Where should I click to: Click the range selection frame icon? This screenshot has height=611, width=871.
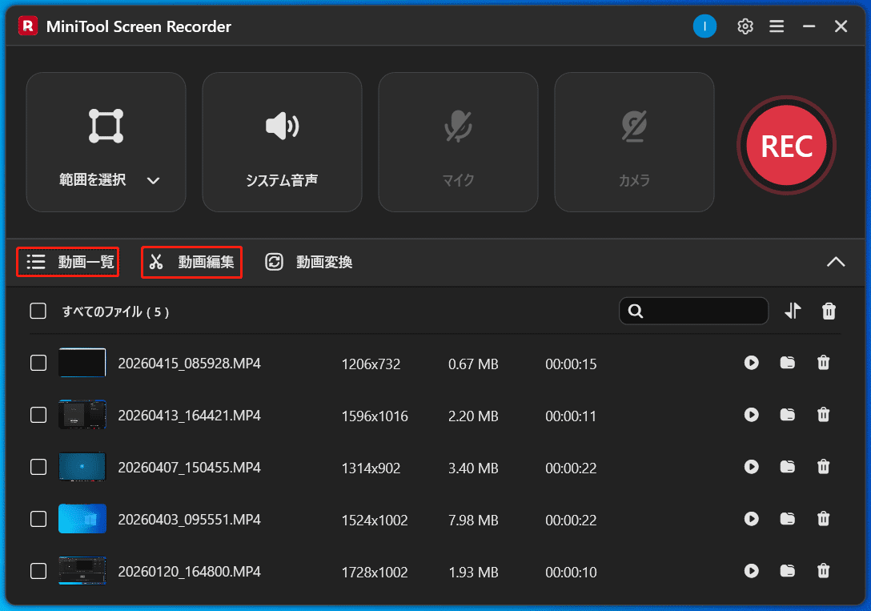pyautogui.click(x=106, y=126)
